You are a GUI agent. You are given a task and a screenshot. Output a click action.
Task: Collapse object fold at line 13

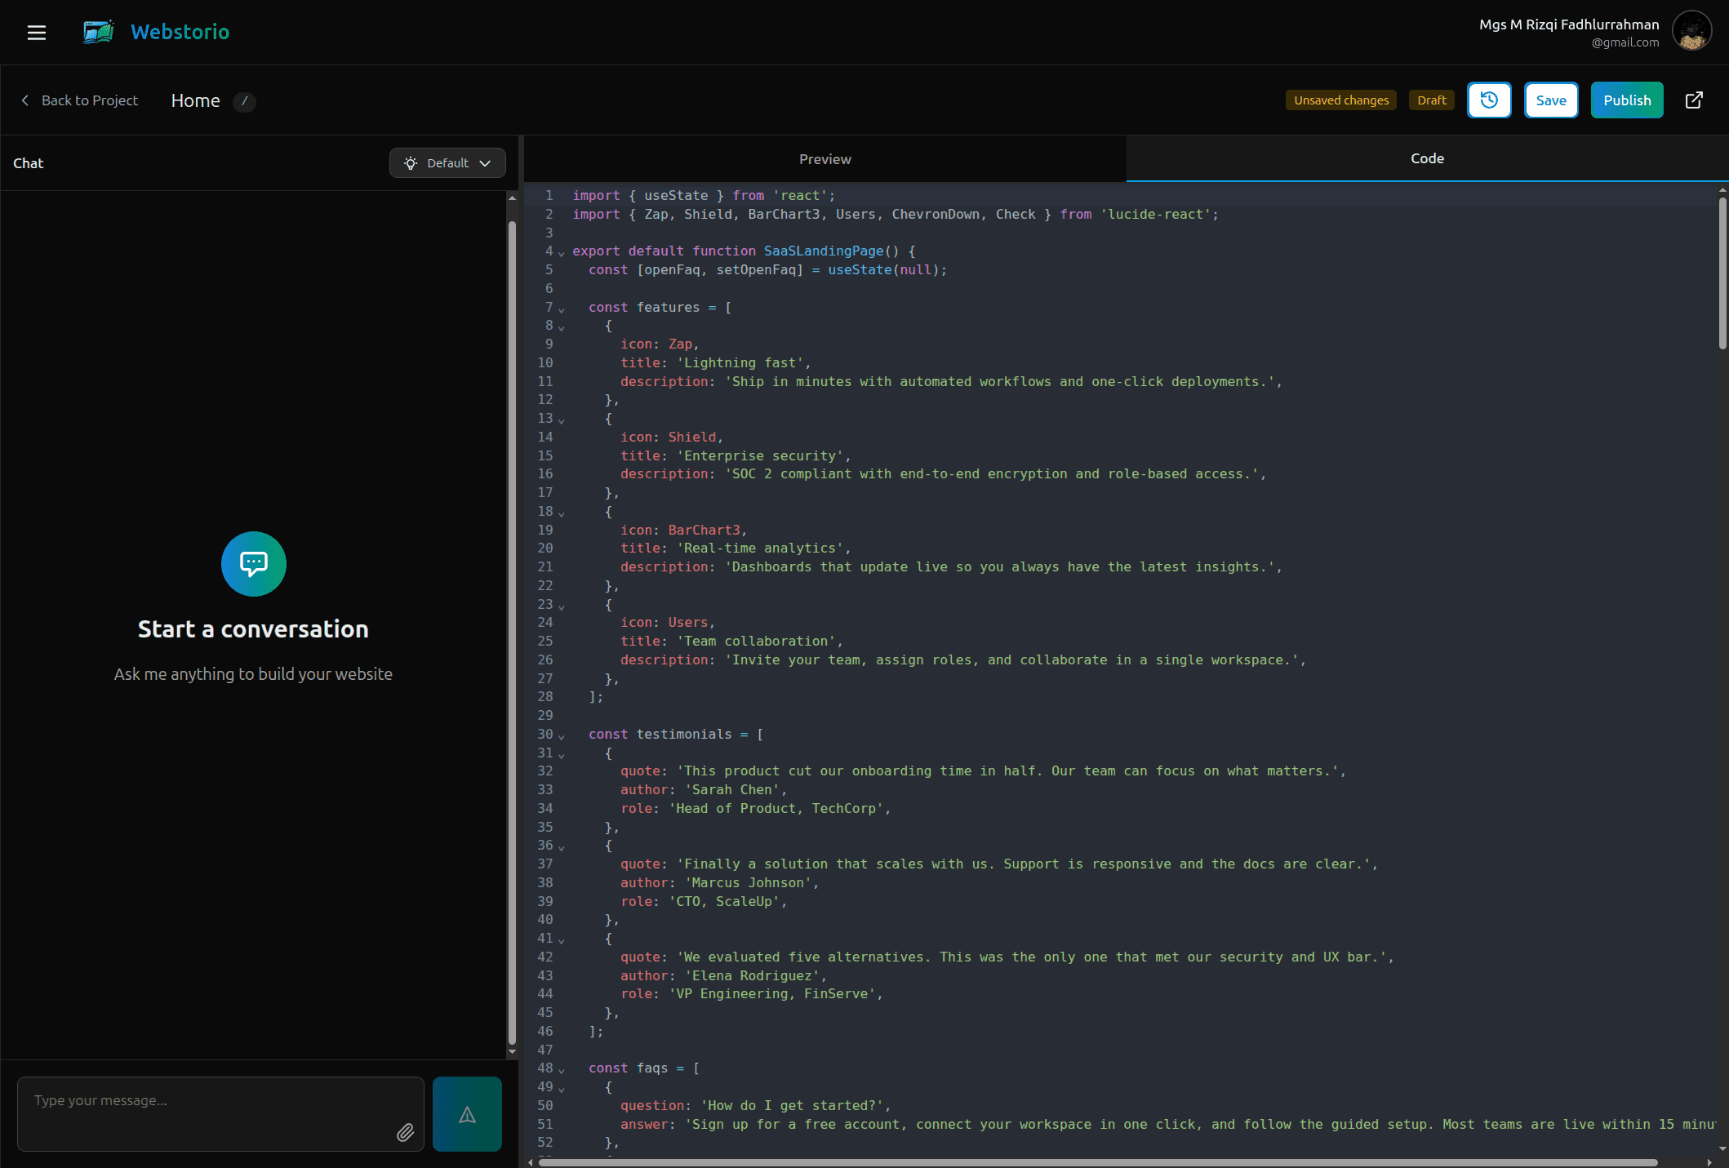tap(562, 421)
